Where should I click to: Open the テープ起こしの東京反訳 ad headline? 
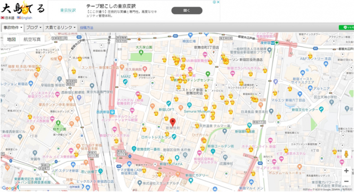111,6
